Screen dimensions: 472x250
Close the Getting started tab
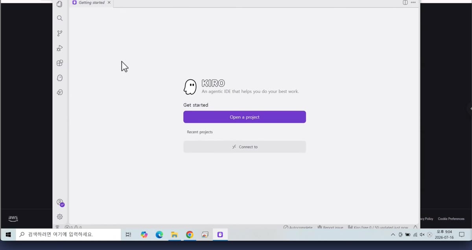tap(109, 2)
